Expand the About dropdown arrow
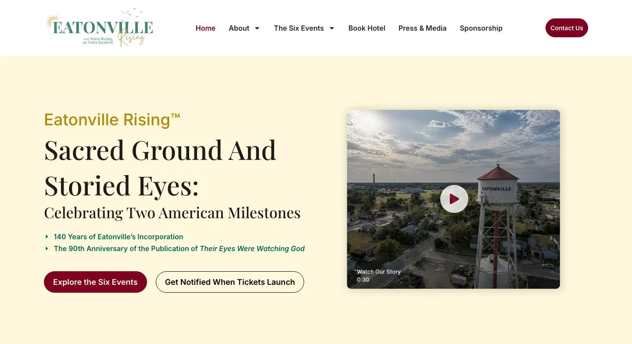This screenshot has height=344, width=632. point(257,28)
